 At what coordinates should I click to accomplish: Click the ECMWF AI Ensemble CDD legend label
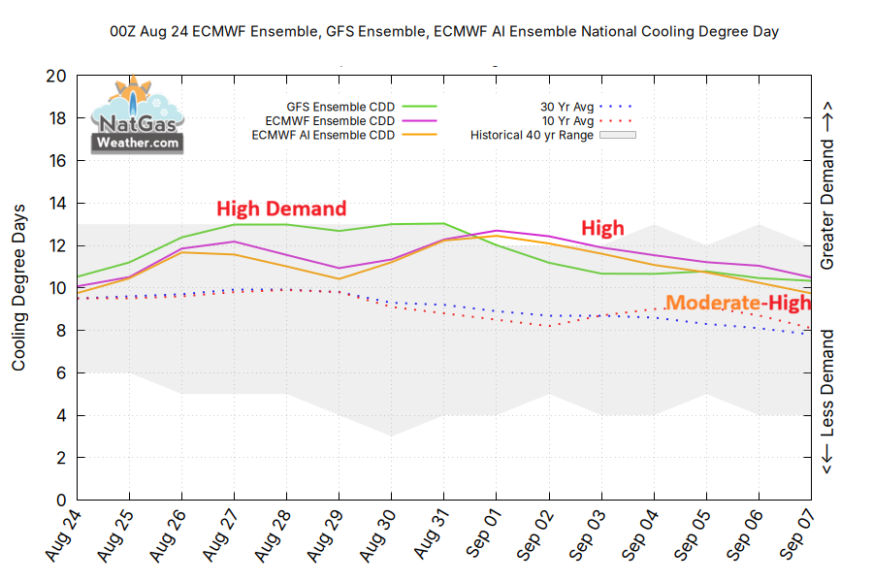(x=323, y=136)
